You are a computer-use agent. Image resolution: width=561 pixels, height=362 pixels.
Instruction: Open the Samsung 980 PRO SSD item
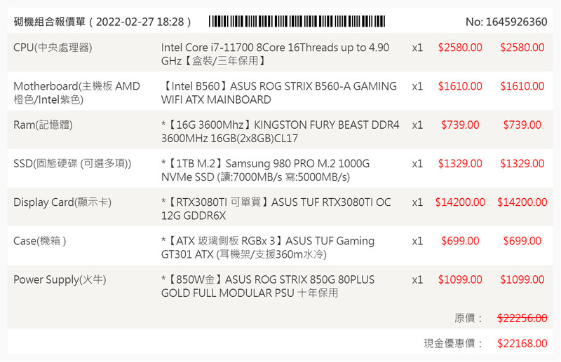click(x=265, y=170)
